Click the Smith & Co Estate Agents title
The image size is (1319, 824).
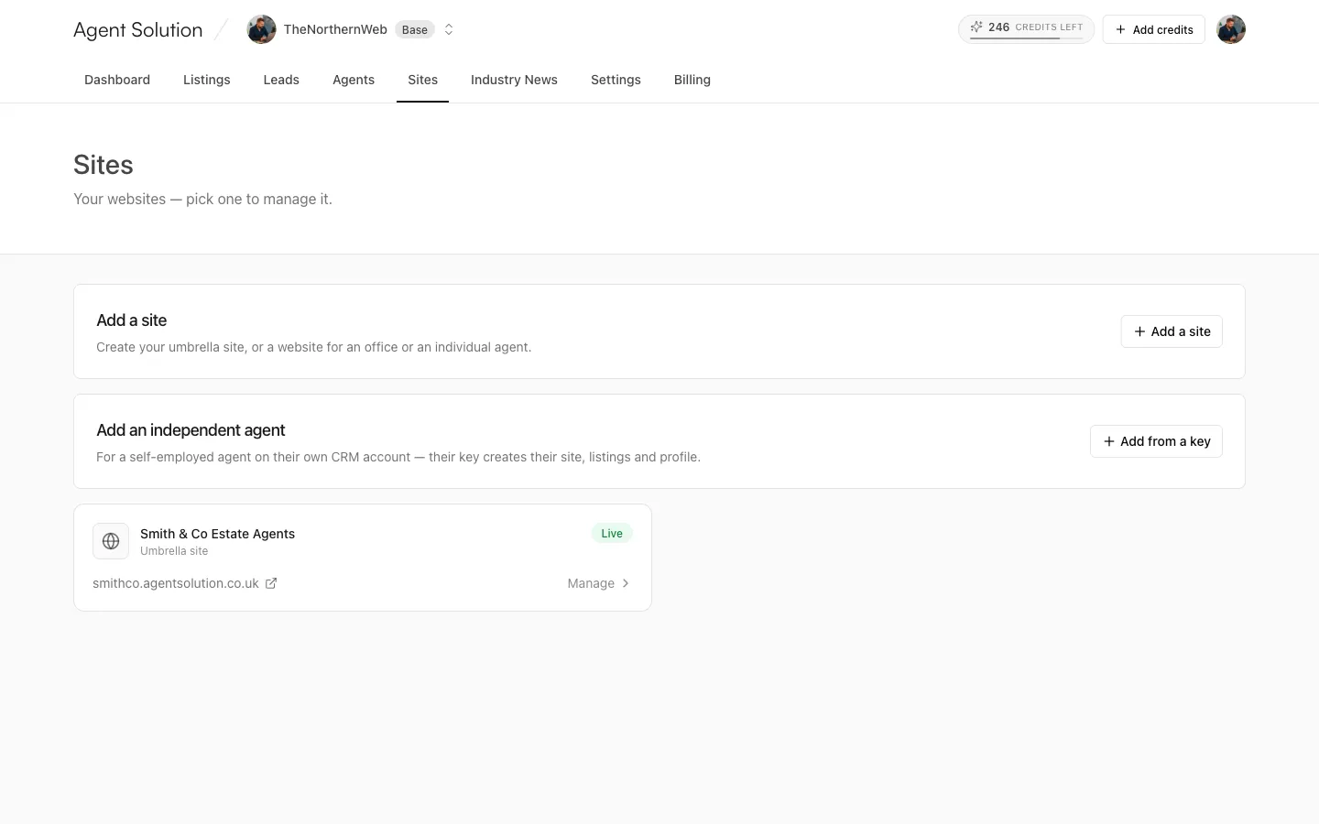(x=217, y=534)
